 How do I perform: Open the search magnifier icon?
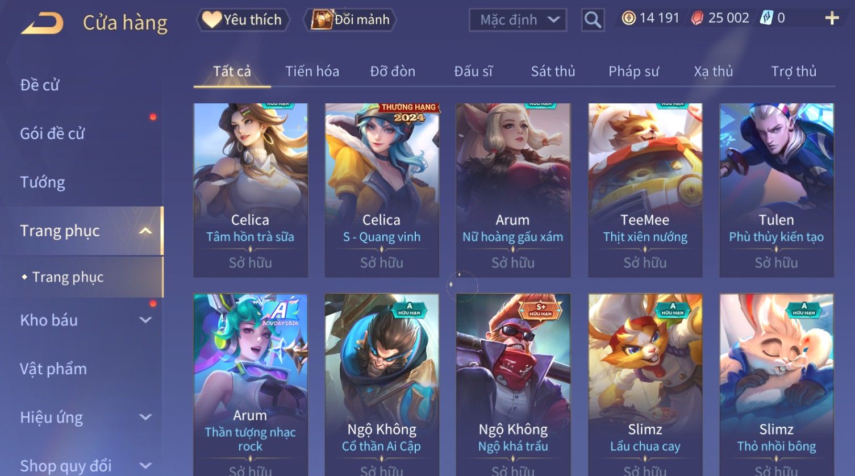(593, 20)
